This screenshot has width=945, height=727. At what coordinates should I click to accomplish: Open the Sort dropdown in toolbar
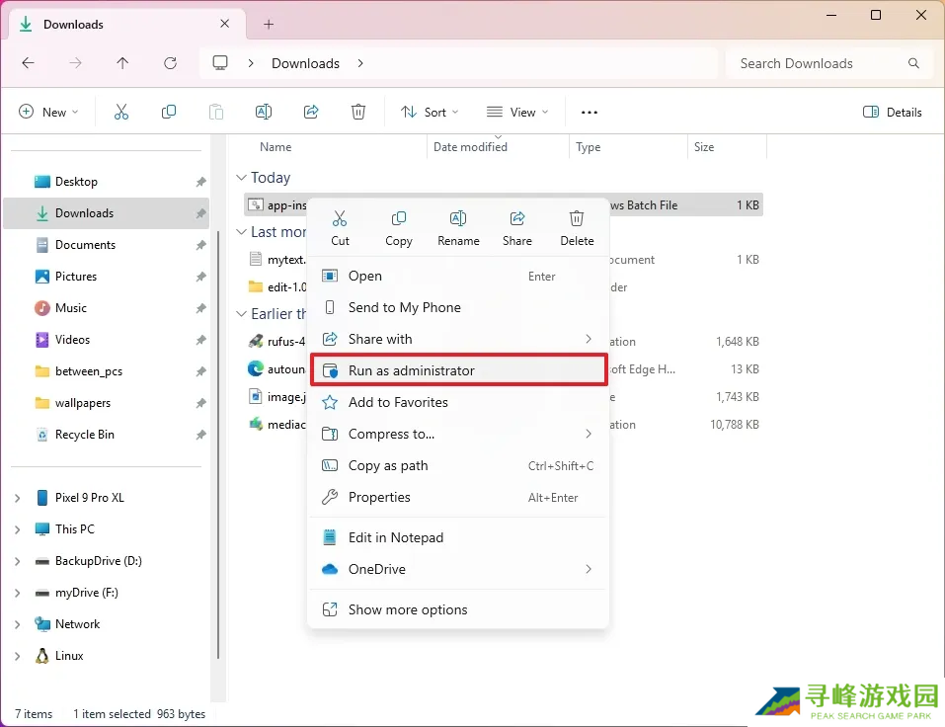(430, 113)
